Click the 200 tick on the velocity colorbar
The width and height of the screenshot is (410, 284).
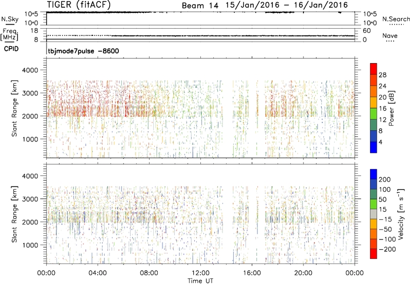pyautogui.click(x=385, y=179)
